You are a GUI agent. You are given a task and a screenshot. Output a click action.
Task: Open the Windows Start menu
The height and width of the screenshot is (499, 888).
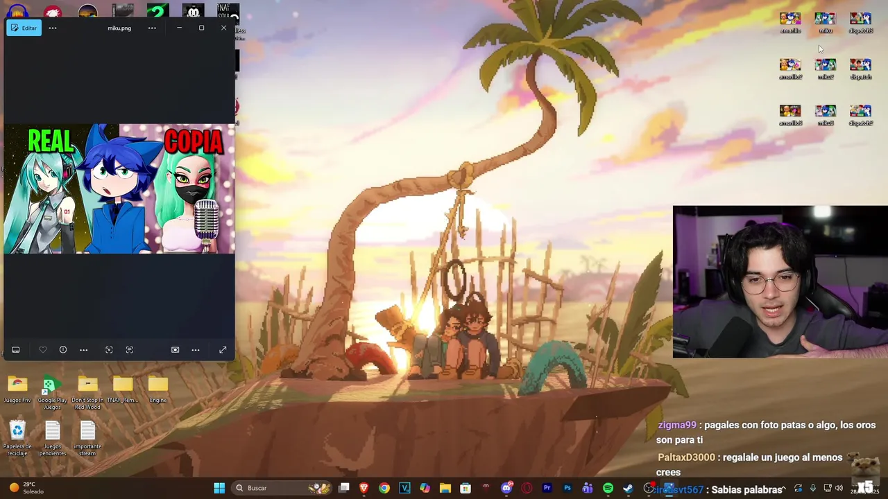(x=219, y=488)
